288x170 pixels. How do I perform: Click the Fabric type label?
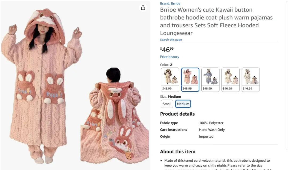tap(169, 123)
